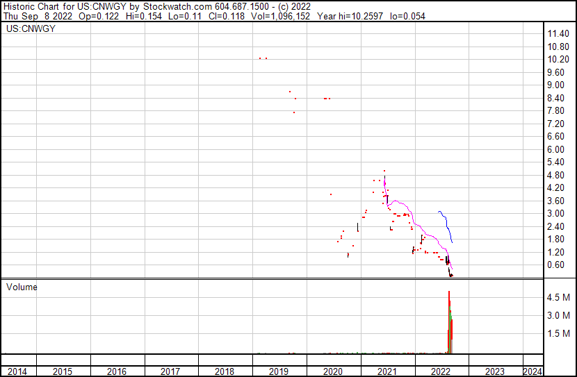The image size is (577, 377).
Task: Click the Volume panel label
Action: (22, 287)
